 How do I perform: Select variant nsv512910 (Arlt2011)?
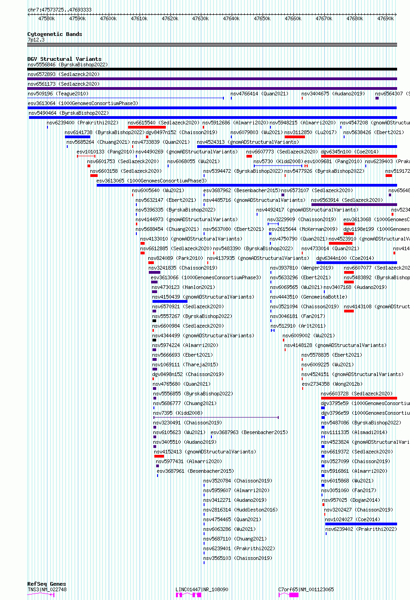point(298,326)
